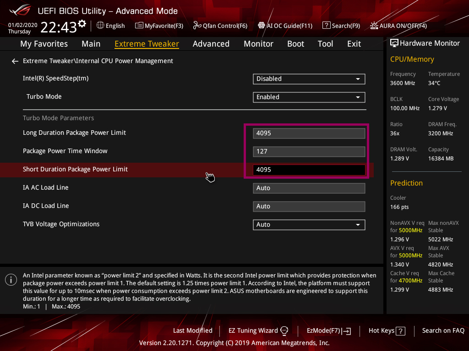469x351 pixels.
Task: Select Long Duration Package Power Limit label
Action: coord(75,133)
